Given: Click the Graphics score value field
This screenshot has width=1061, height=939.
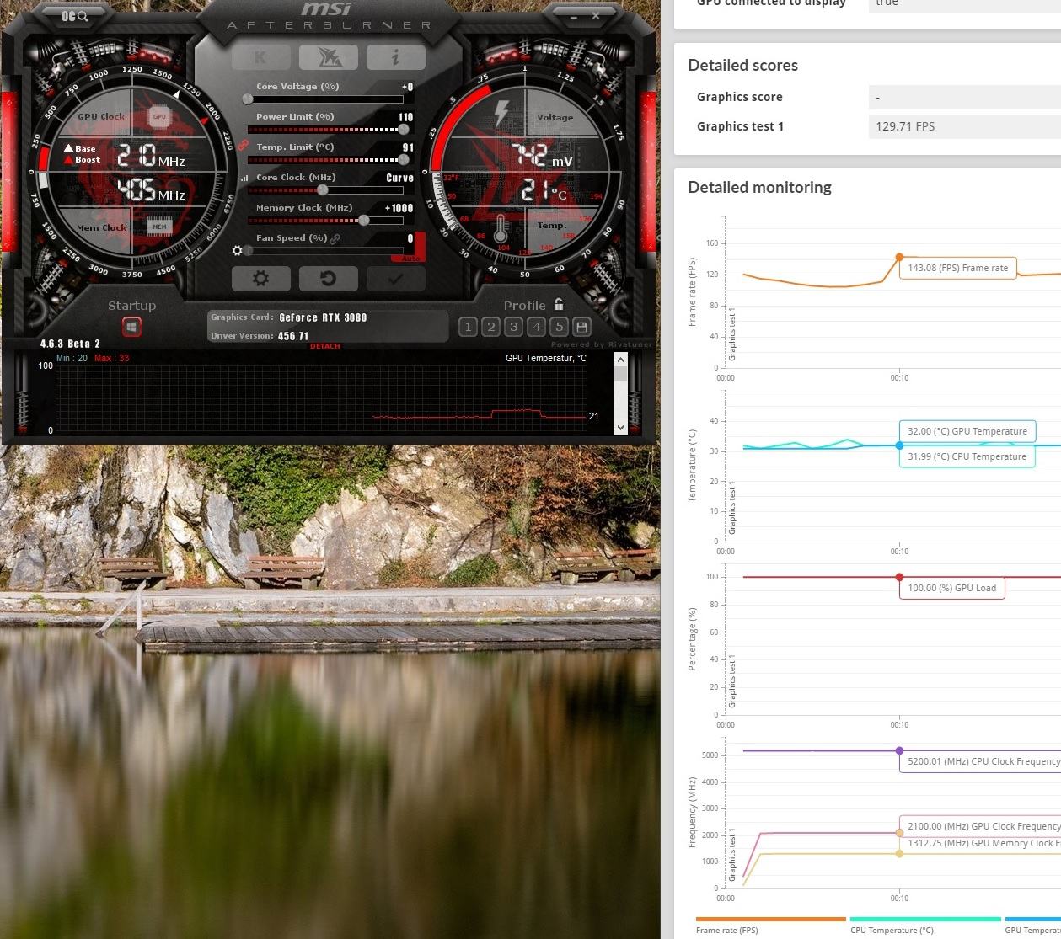Looking at the screenshot, I should 964,97.
